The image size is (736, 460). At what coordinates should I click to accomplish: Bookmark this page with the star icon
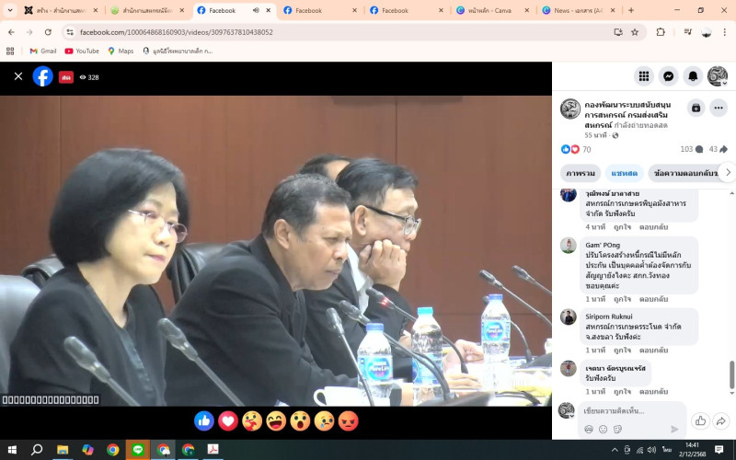[x=635, y=31]
